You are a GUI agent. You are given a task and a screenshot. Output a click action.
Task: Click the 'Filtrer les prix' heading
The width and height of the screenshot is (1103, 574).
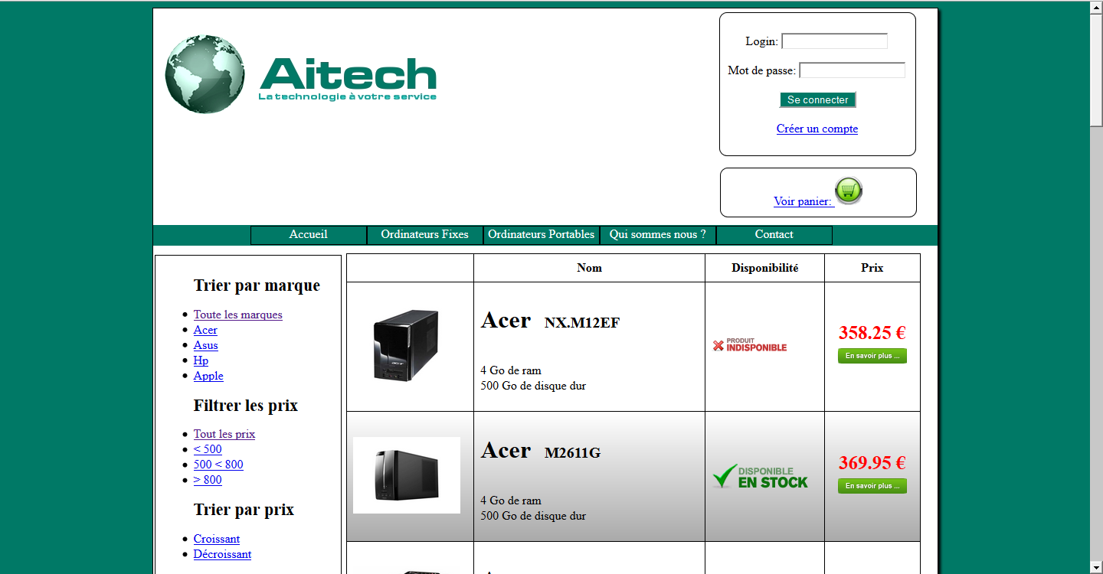click(246, 406)
